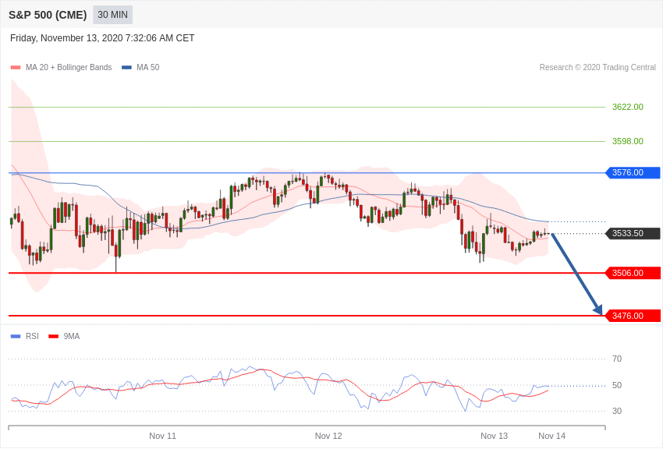Click the MA 20 + Bollinger Bands legend swatch
663x449 pixels.
pos(16,67)
